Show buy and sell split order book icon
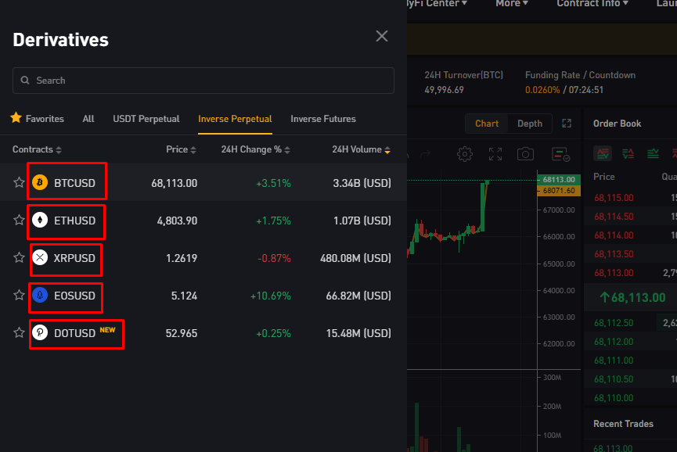Screen dimensions: 677x452 (x=628, y=153)
